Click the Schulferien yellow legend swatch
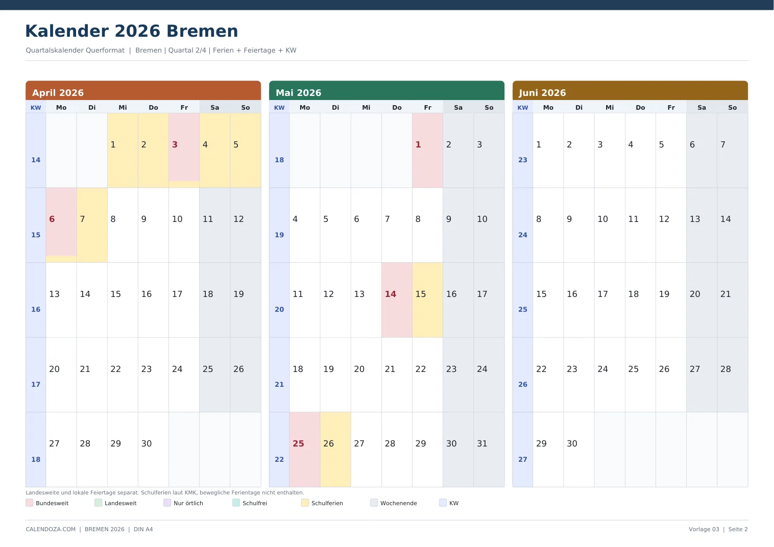The width and height of the screenshot is (774, 547). click(x=305, y=503)
